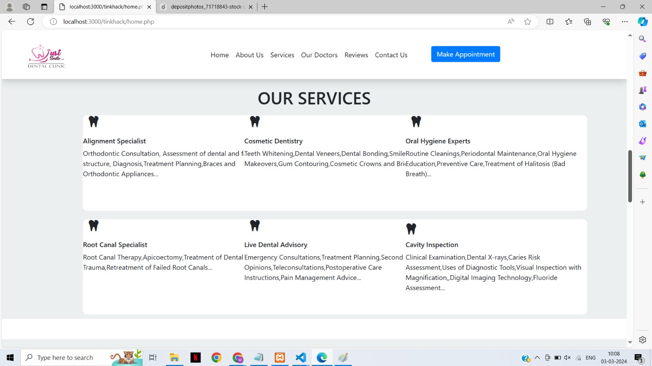Click the OUR SERVICES title
This screenshot has height=366, width=652.
click(314, 98)
